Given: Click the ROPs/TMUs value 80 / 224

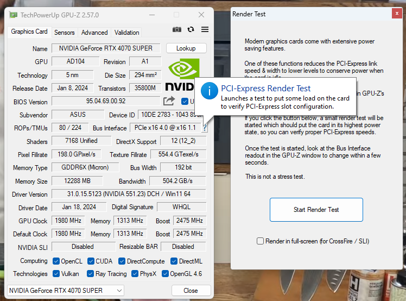Looking at the screenshot, I should coord(70,128).
